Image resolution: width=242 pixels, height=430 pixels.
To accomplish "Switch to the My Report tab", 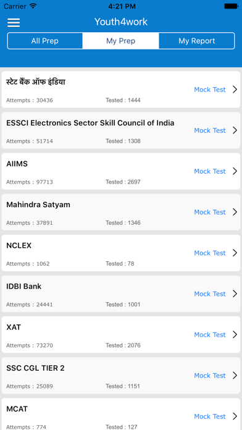I will click(x=197, y=41).
